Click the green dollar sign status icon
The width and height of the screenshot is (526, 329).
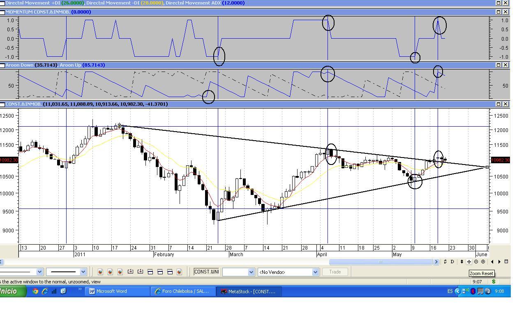click(494, 282)
